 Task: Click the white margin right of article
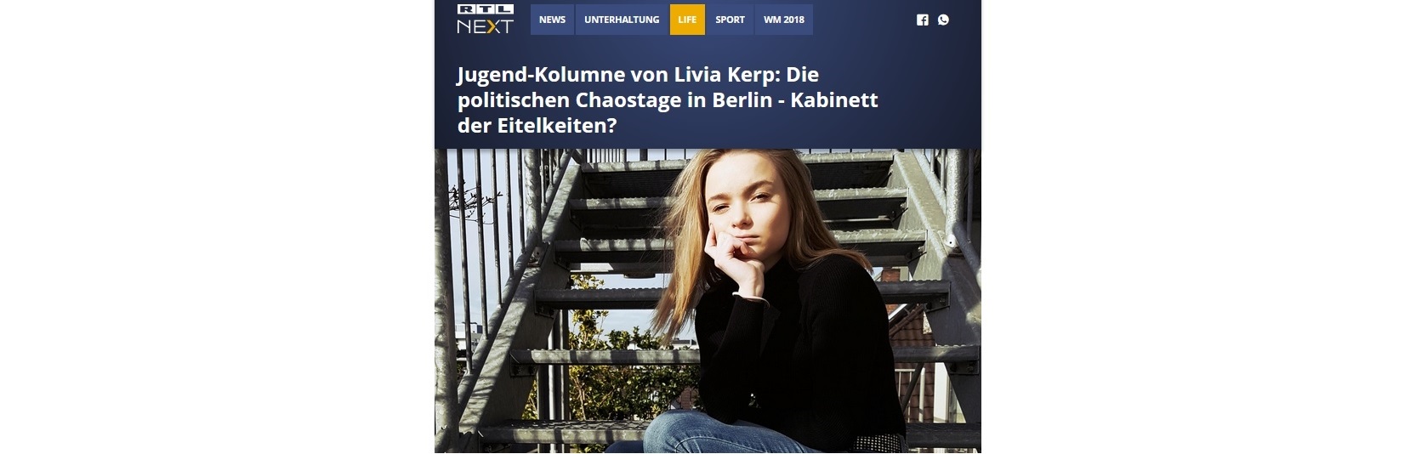(x=1204, y=227)
